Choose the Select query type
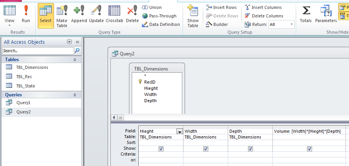 click(45, 16)
